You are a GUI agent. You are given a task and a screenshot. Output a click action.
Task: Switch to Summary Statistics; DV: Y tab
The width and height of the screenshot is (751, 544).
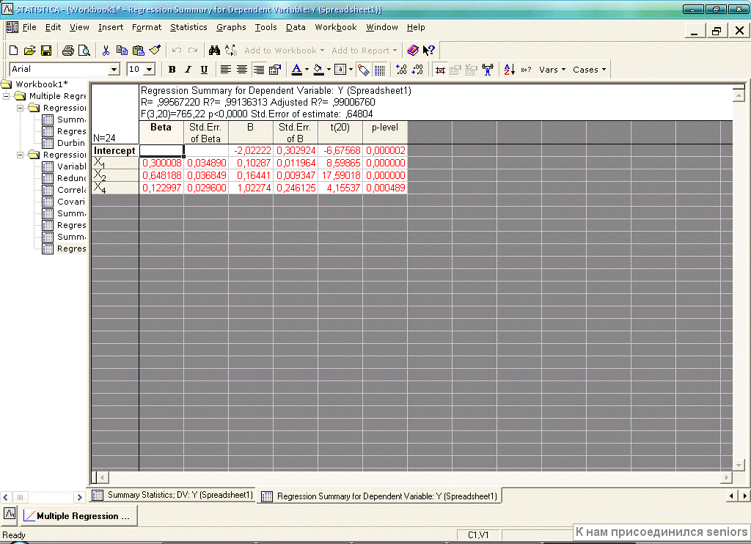[172, 496]
